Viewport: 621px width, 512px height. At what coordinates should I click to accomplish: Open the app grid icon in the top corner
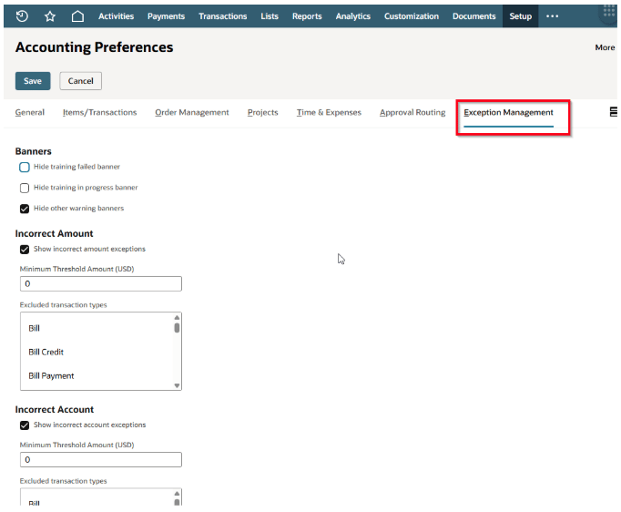click(609, 11)
